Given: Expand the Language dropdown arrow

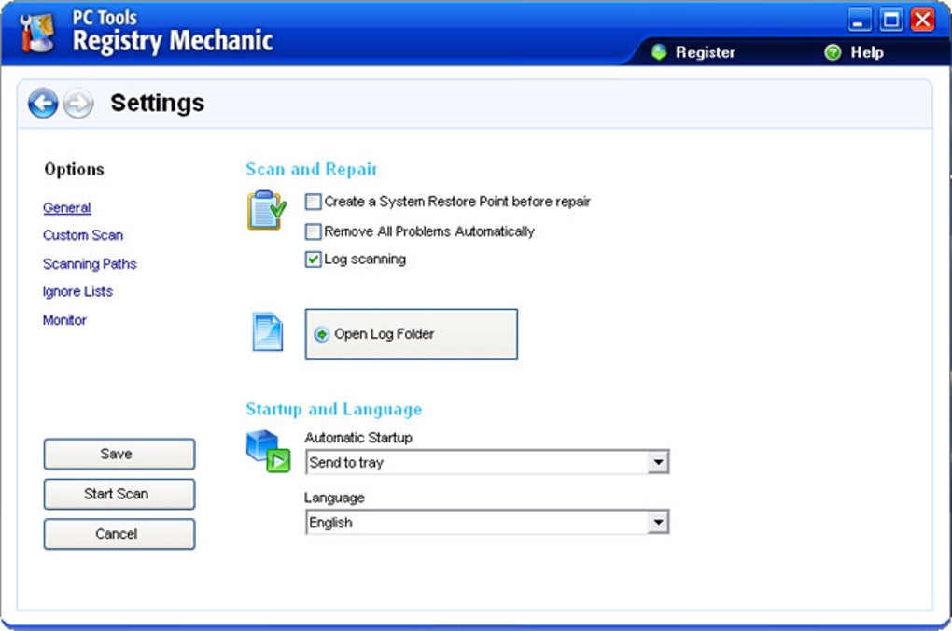Looking at the screenshot, I should click(x=658, y=523).
